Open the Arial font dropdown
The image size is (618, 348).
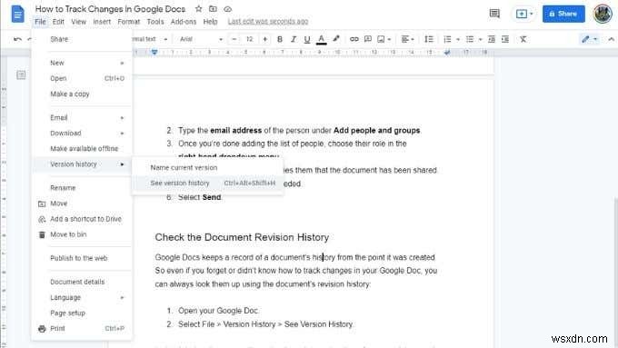click(x=201, y=39)
